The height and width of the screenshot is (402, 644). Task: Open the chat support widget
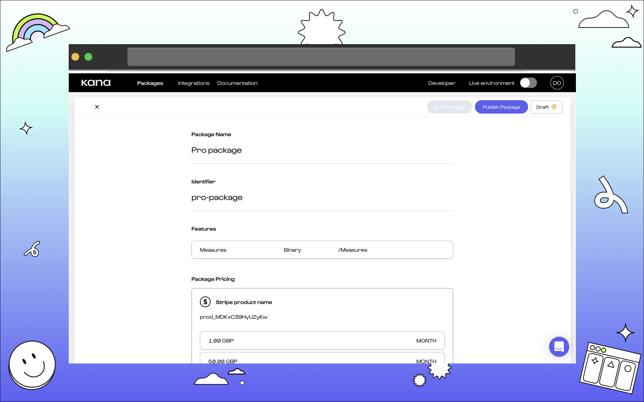point(559,346)
